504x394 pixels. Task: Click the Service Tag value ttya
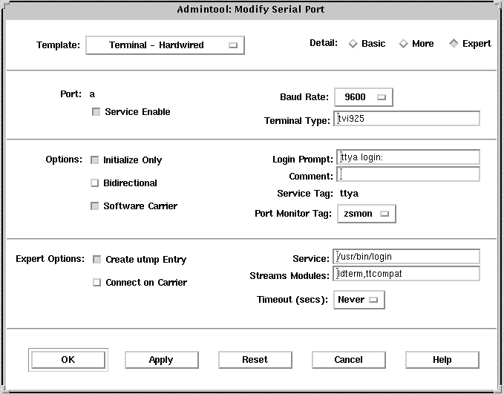tap(349, 194)
